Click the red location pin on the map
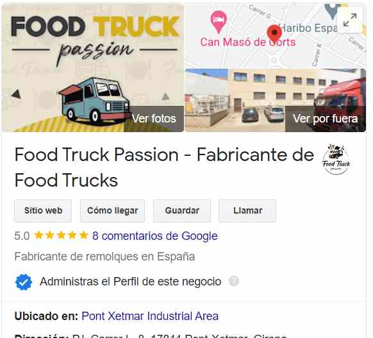 274,34
